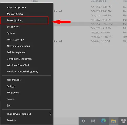This screenshot has height=125, width=127.
Task: Open Event Viewer
Action: 14,27
